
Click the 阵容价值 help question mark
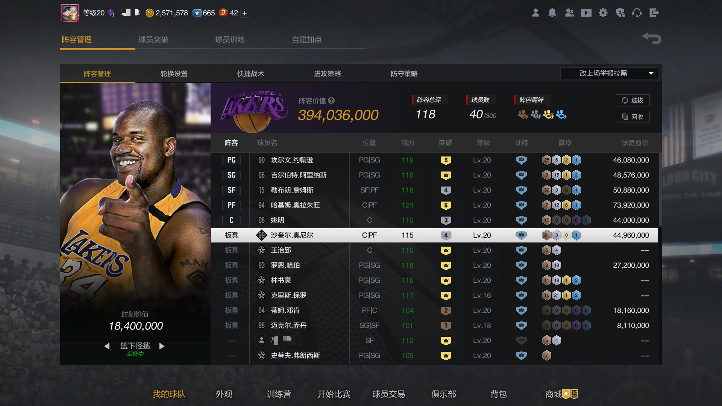[x=331, y=100]
